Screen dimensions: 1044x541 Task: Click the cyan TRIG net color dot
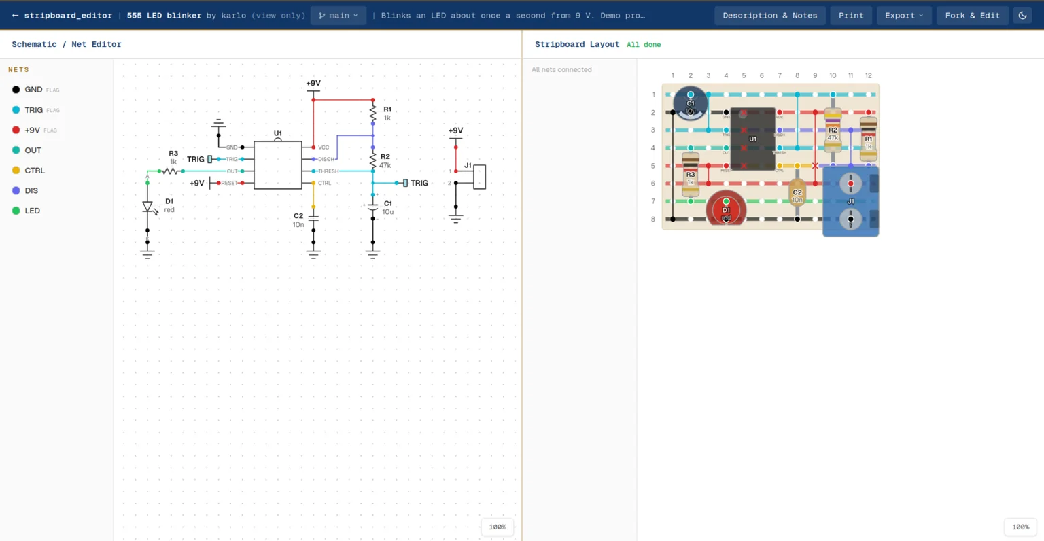[16, 110]
